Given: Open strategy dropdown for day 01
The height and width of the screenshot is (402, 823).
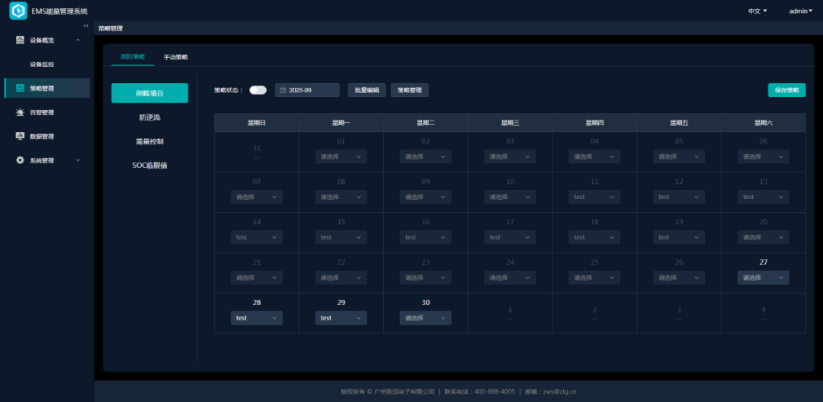Looking at the screenshot, I should pos(341,156).
